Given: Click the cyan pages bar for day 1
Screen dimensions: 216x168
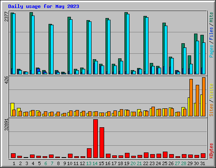Looking at the screenshot, I should pos(14,44).
